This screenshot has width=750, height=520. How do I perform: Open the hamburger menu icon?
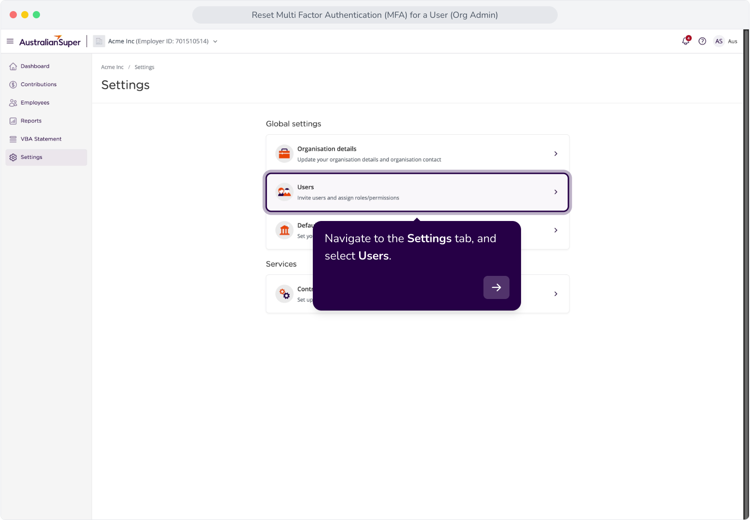(10, 41)
